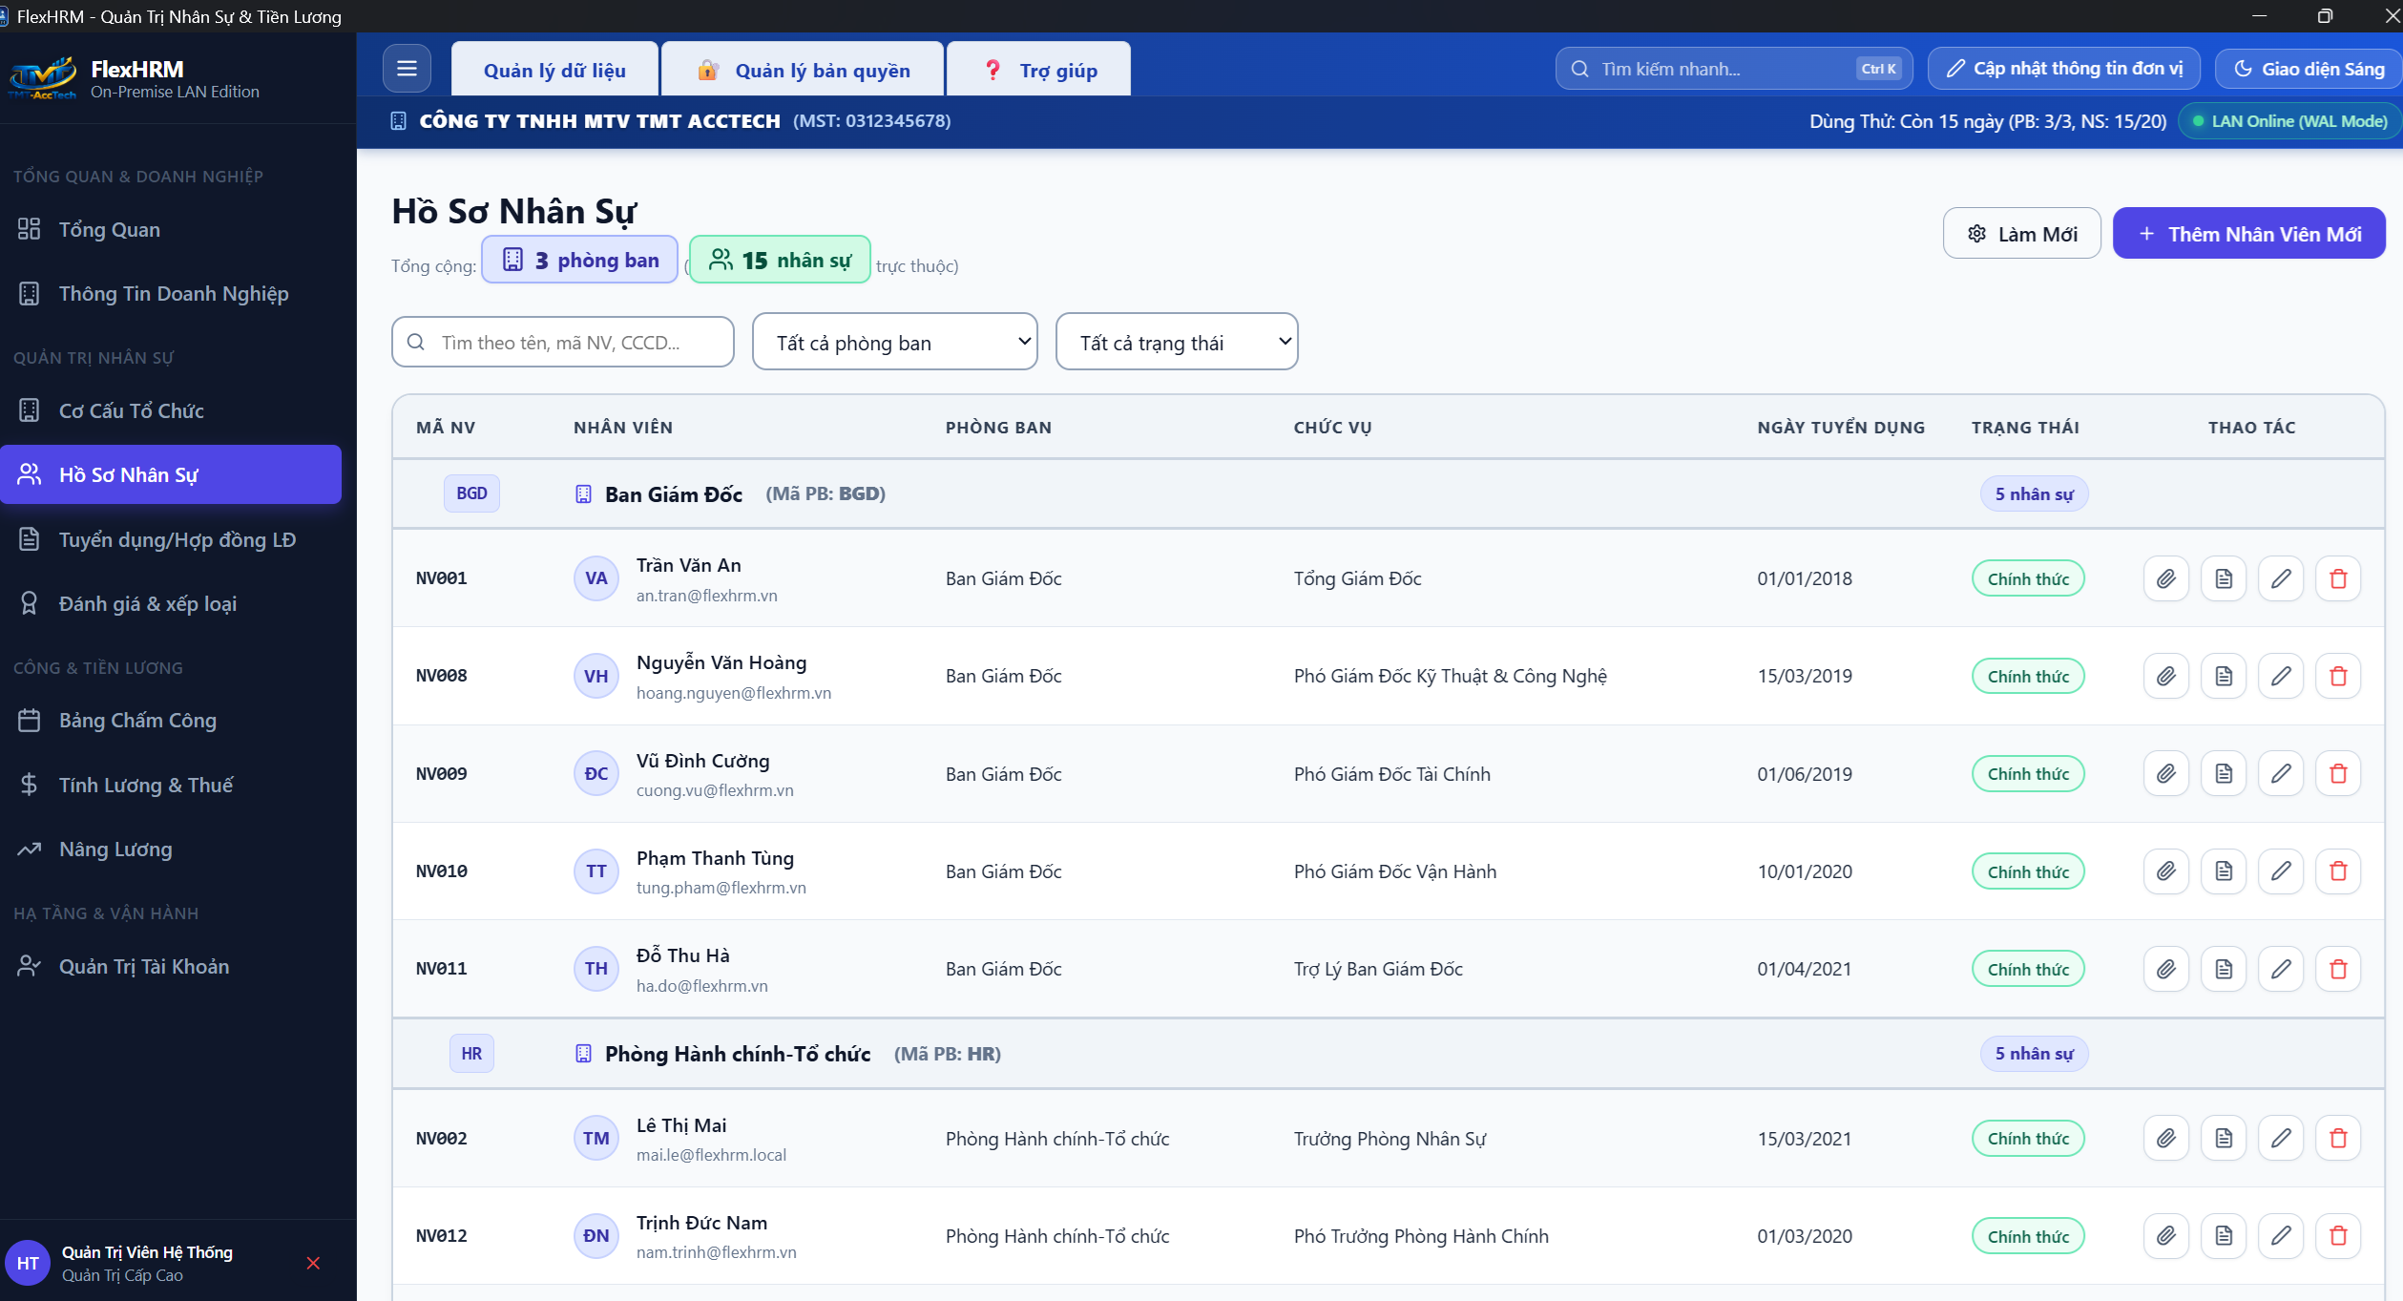Click VA avatar of Trần Văn An
The image size is (2403, 1301).
pyautogui.click(x=596, y=578)
